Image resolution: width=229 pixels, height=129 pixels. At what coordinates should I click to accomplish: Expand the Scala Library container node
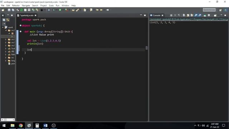[x=6, y=48]
